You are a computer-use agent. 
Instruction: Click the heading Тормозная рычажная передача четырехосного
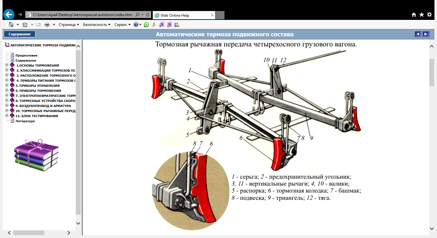(256, 45)
